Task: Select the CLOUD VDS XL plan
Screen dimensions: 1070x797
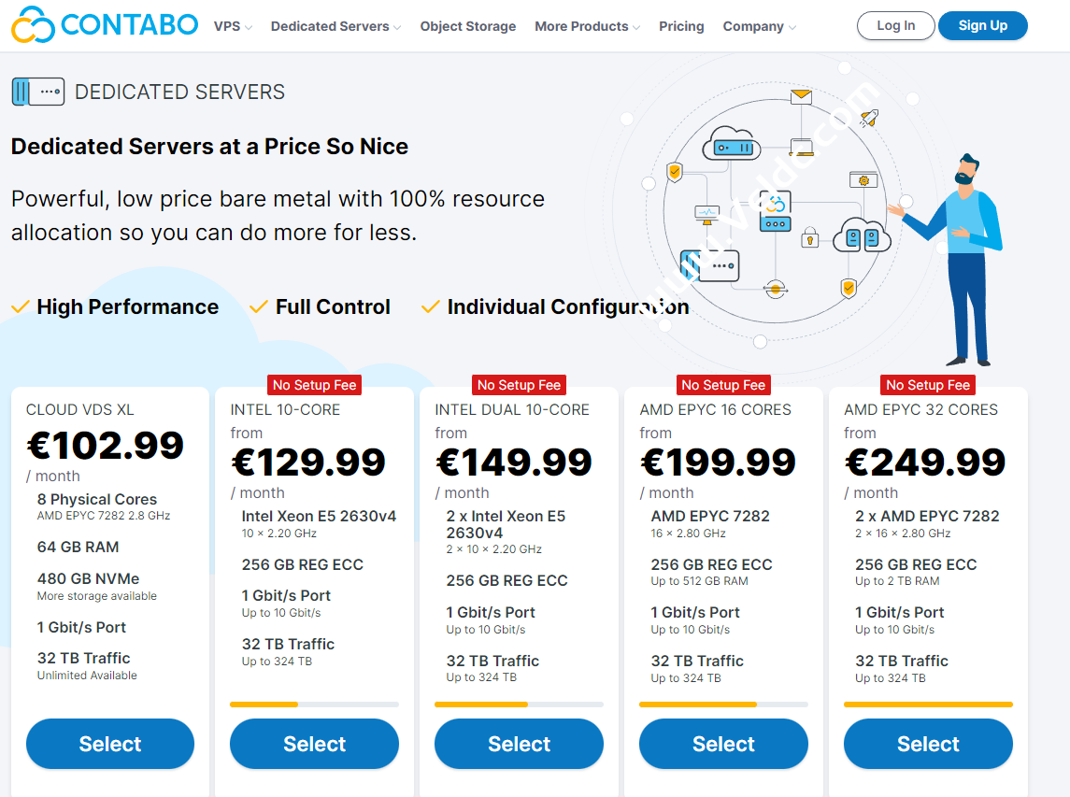Action: coord(109,744)
